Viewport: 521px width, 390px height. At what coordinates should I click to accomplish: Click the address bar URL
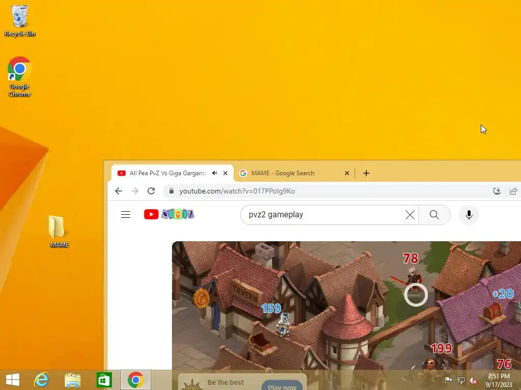pos(237,191)
